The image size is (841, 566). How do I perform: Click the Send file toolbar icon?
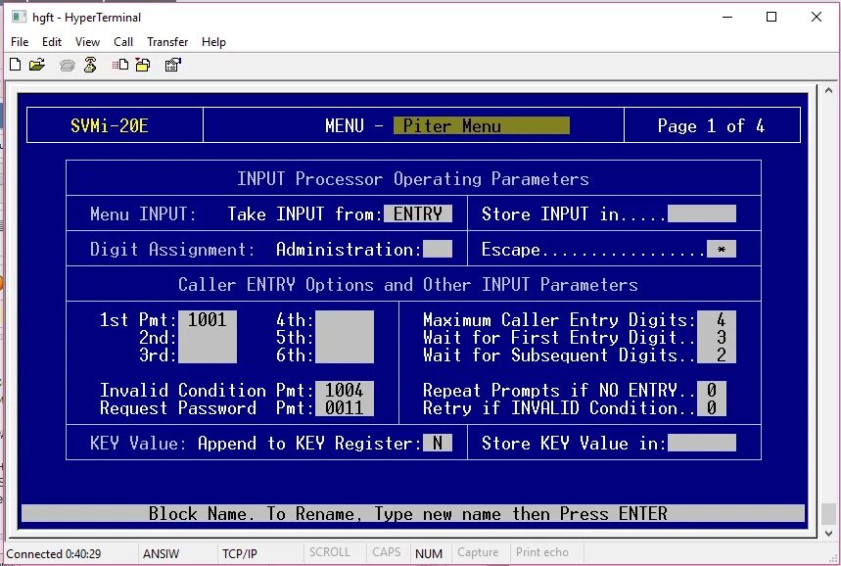point(120,65)
